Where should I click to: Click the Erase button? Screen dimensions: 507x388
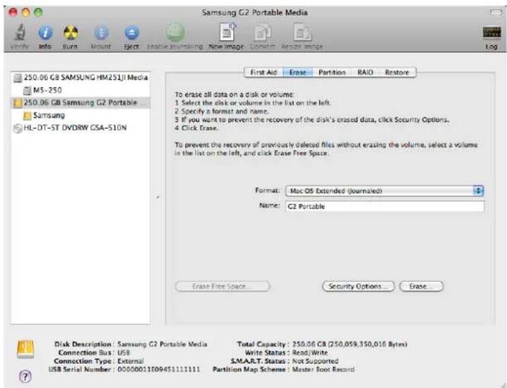point(421,286)
